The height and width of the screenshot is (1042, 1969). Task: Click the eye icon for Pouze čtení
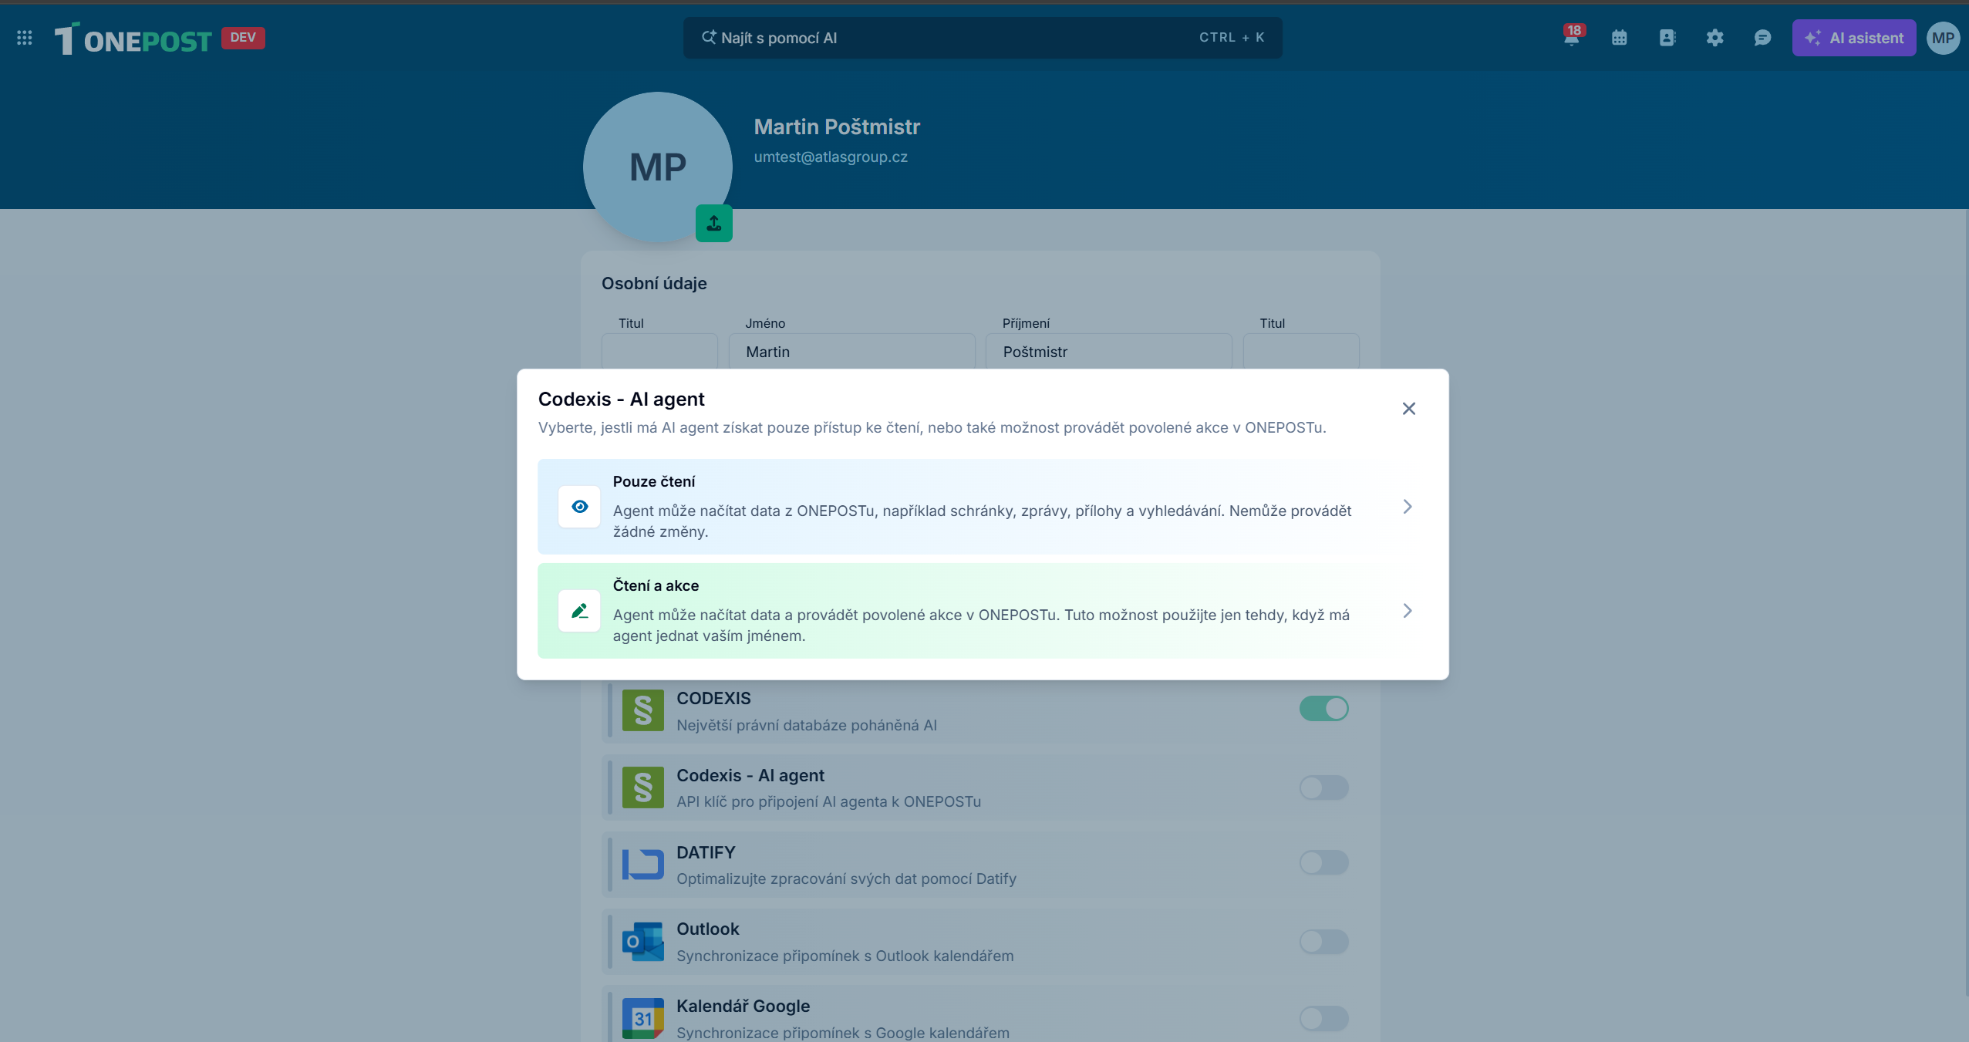pyautogui.click(x=579, y=507)
